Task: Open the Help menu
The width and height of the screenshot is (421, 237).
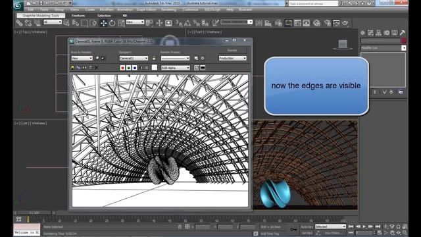Action: click(230, 10)
